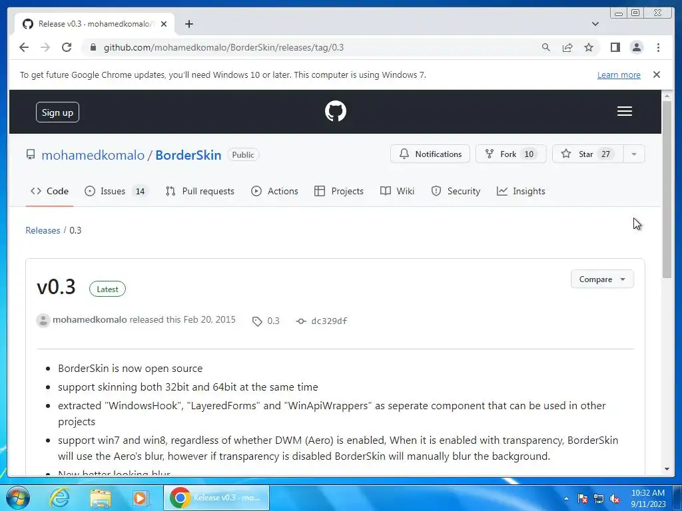Click the taskbar clock showing 10:32 AM

(x=648, y=498)
